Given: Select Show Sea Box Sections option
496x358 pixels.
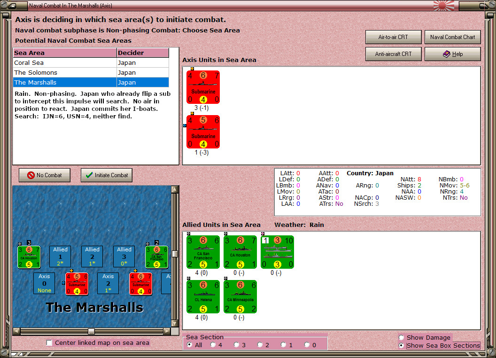Looking at the screenshot, I should [402, 346].
